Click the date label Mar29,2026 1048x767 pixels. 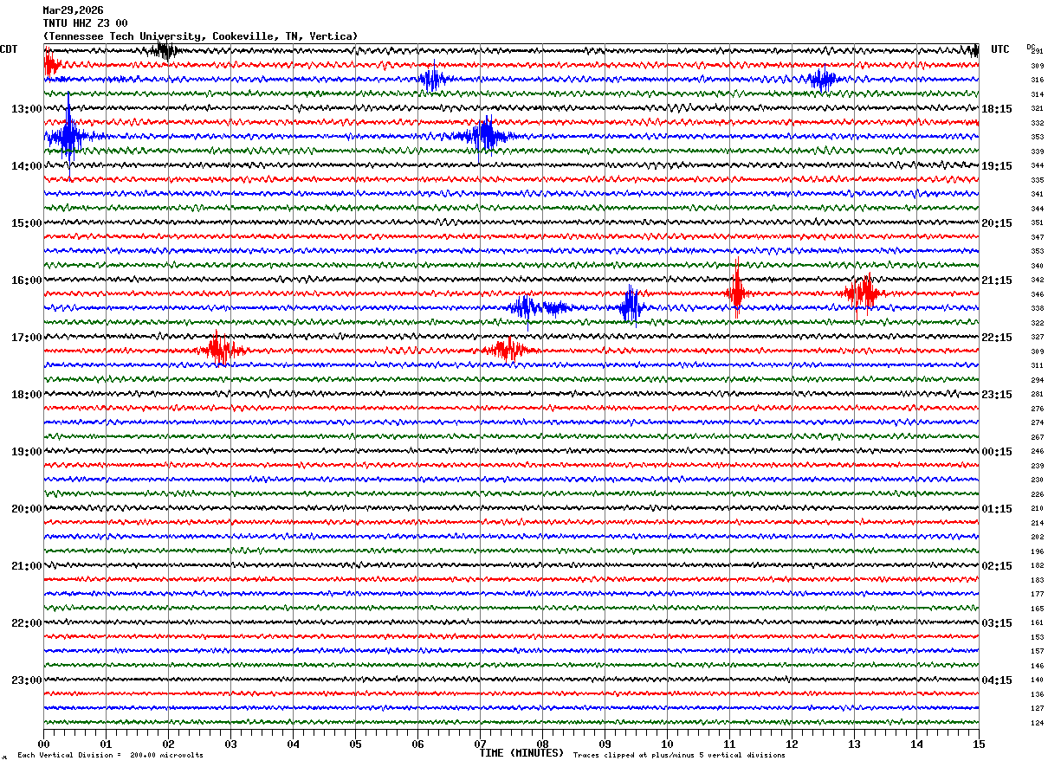(x=73, y=10)
